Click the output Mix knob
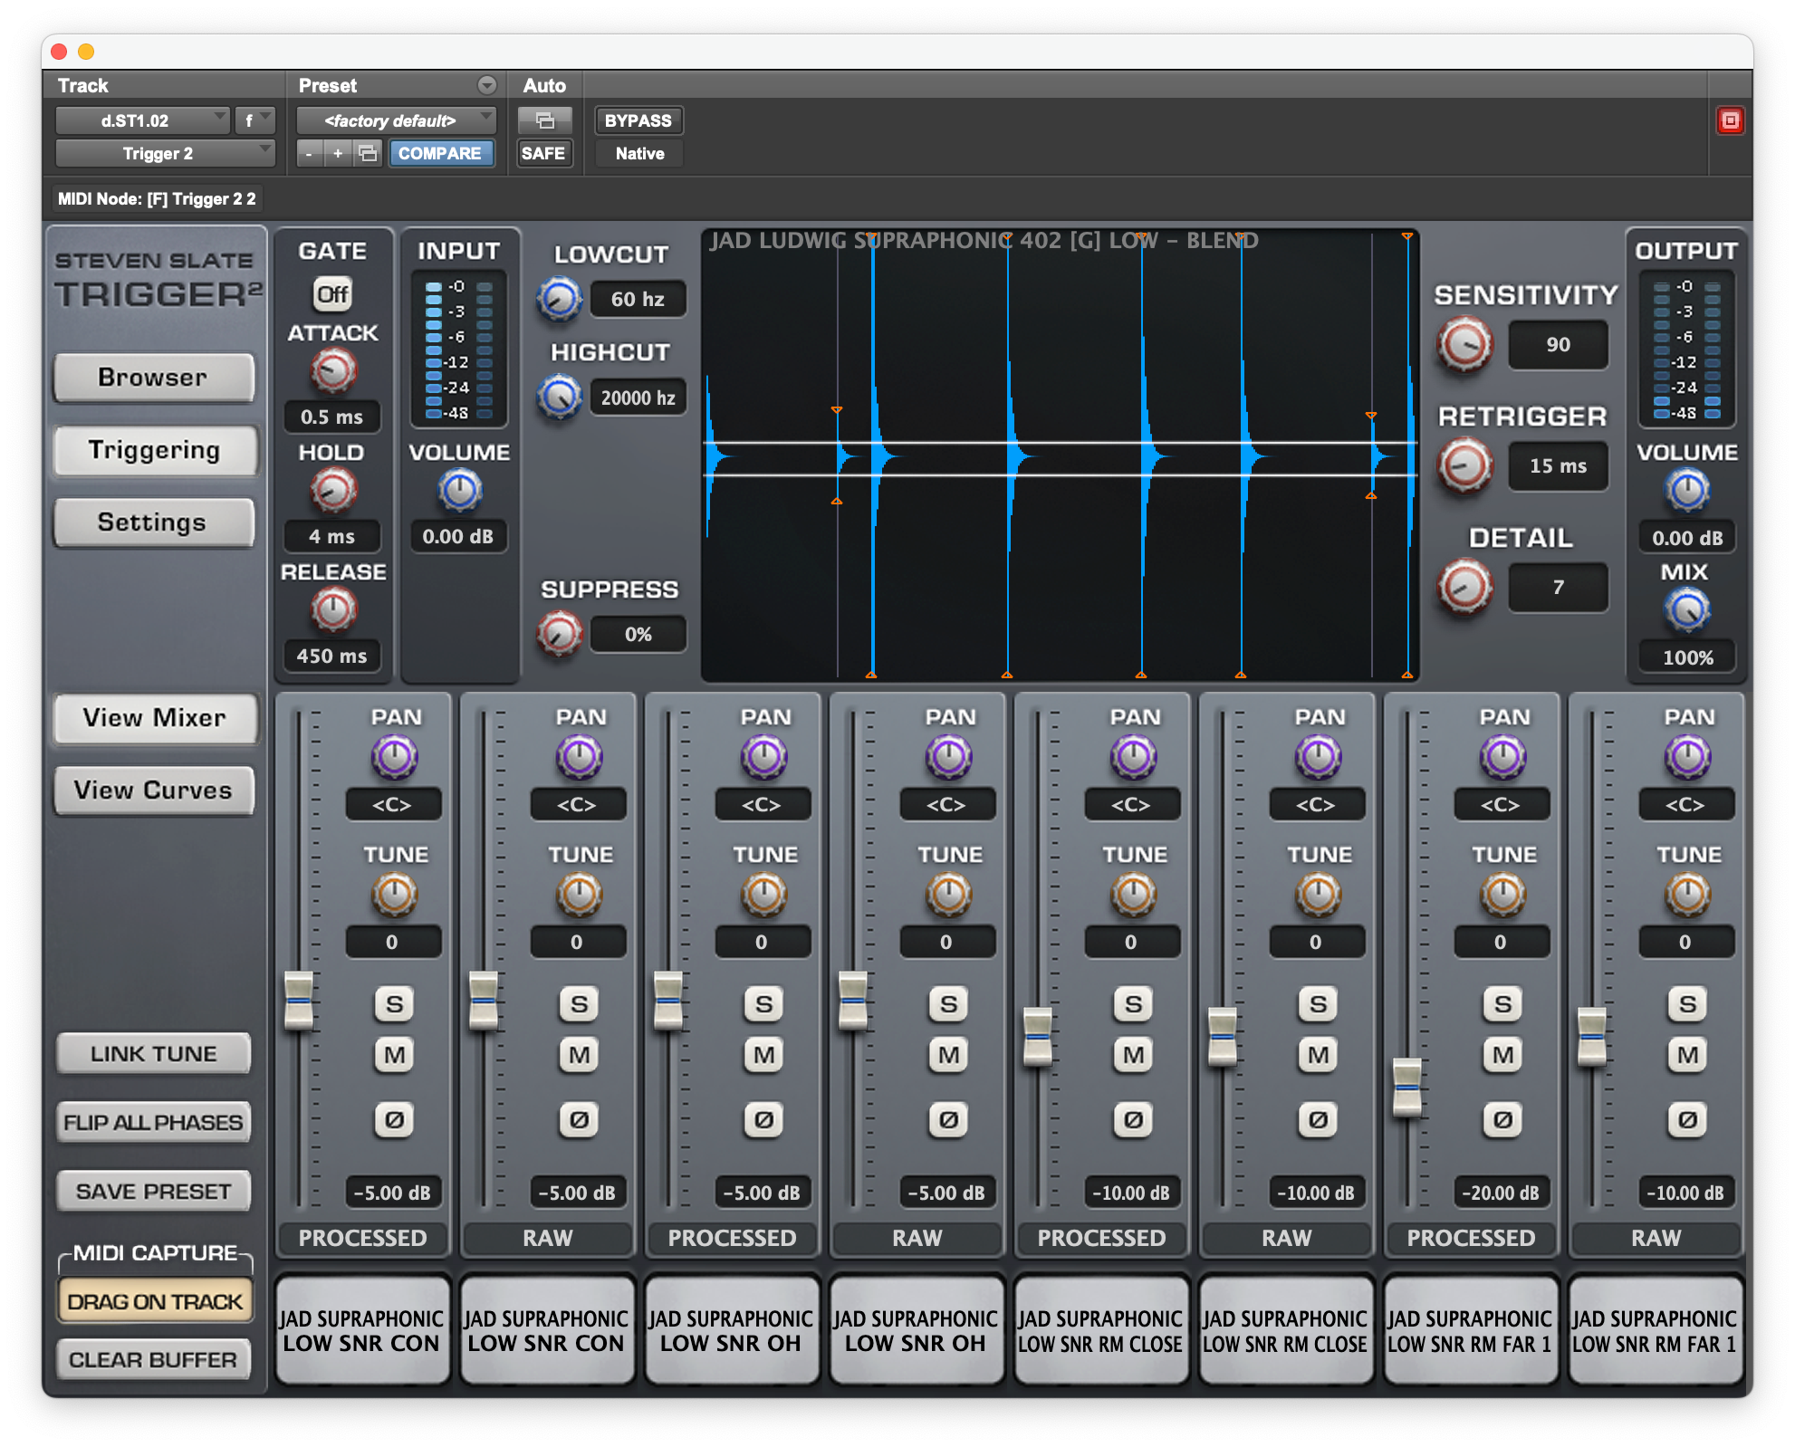1795x1447 pixels. (1686, 609)
